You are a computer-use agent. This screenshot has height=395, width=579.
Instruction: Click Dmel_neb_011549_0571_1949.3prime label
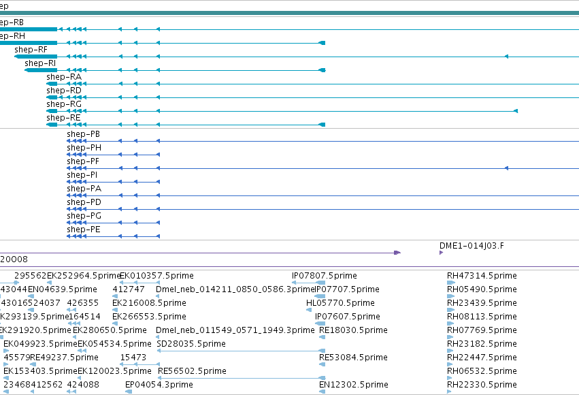click(235, 330)
